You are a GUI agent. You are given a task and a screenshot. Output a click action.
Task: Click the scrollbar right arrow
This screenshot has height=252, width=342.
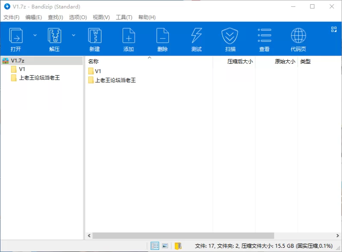point(337,236)
